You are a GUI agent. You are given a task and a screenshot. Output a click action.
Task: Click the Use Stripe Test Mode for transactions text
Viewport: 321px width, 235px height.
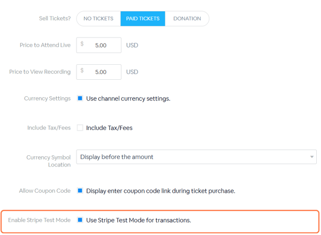pos(139,220)
